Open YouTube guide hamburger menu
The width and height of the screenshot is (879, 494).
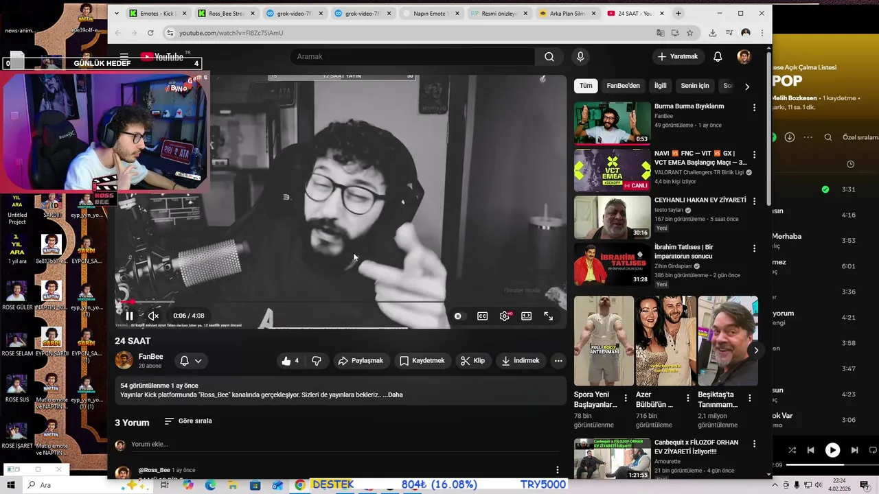point(124,57)
